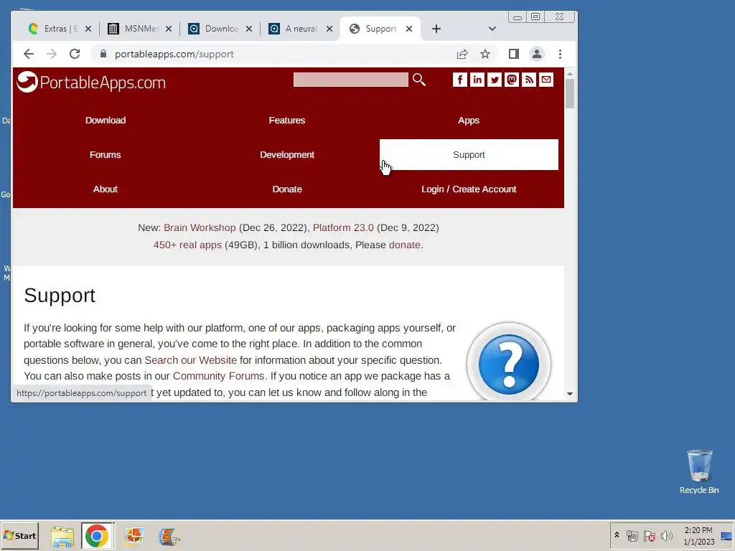Close the Extras tab
735x551 pixels.
[x=88, y=29]
